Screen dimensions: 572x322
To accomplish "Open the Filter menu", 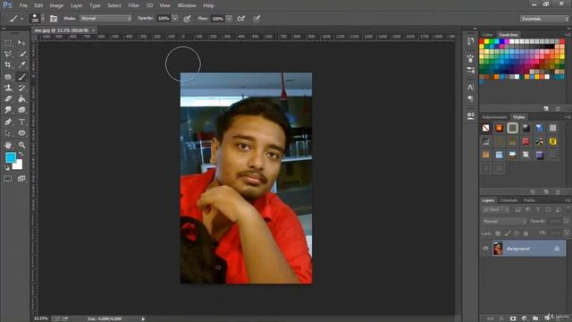I will tap(133, 5).
